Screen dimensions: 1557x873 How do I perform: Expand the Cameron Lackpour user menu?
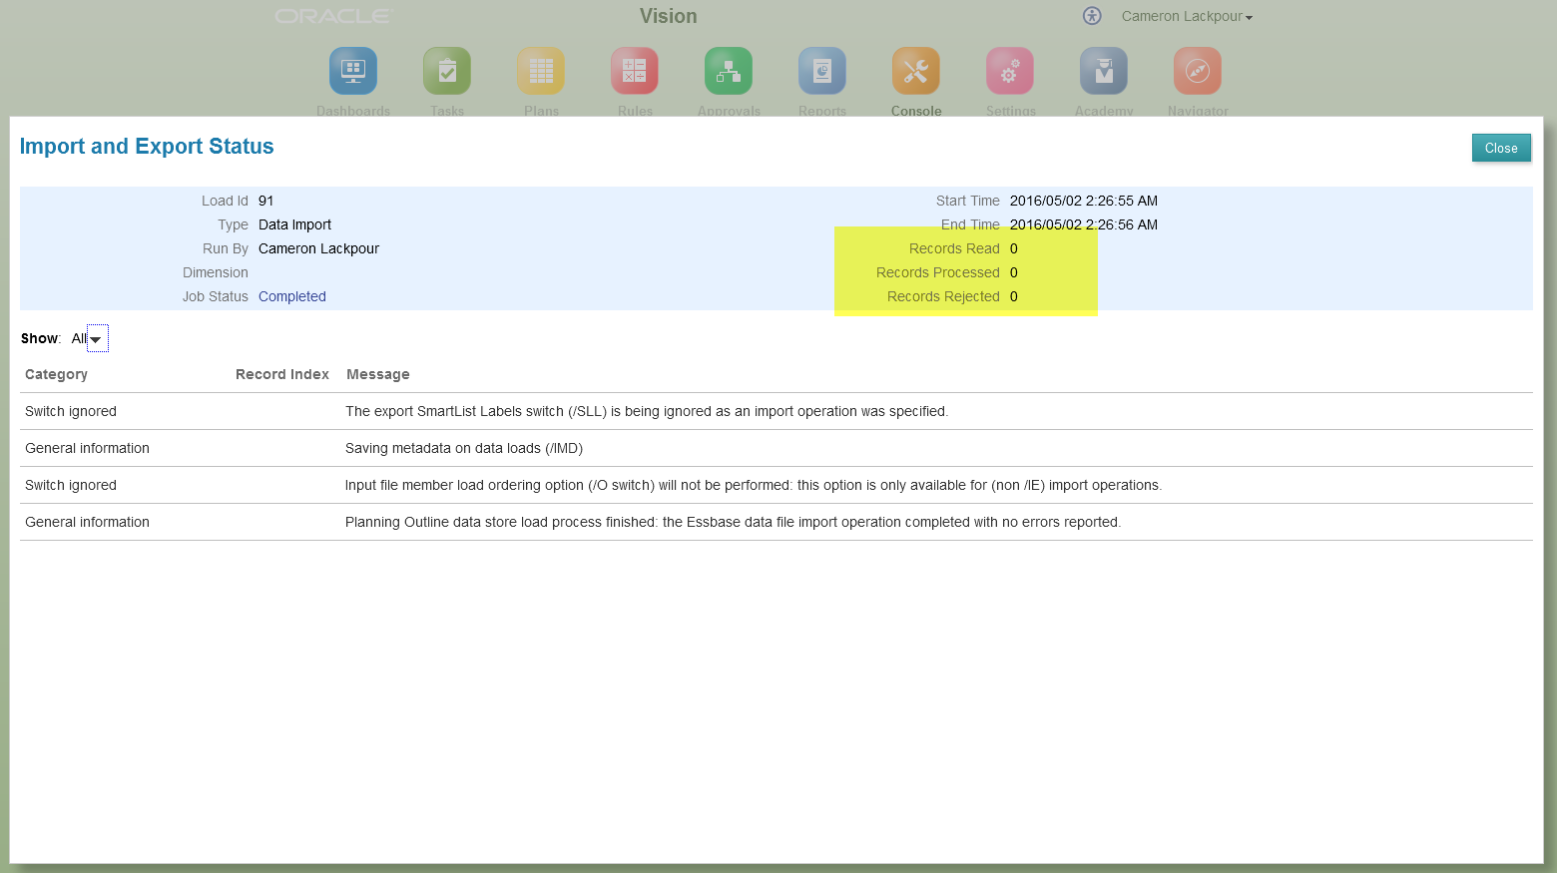pos(1187,16)
